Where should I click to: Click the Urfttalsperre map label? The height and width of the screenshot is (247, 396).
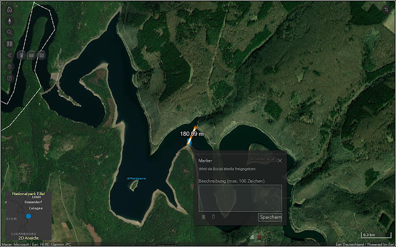click(x=136, y=178)
